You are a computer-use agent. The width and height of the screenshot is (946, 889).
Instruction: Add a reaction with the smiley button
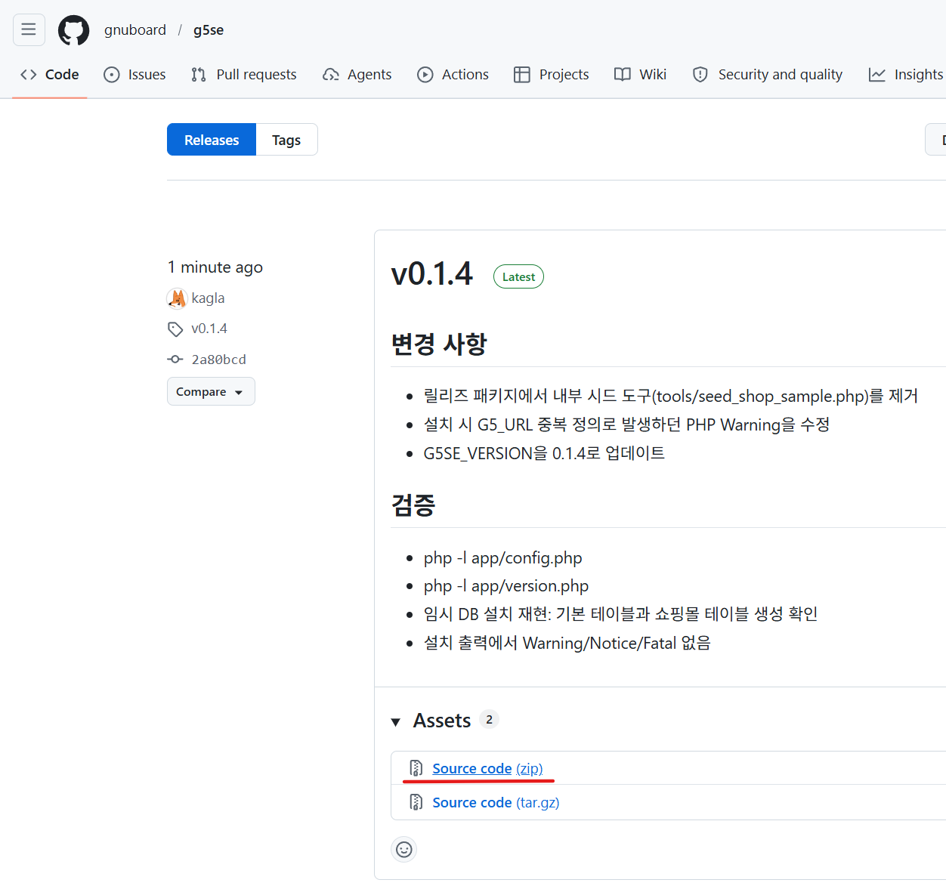tap(404, 850)
